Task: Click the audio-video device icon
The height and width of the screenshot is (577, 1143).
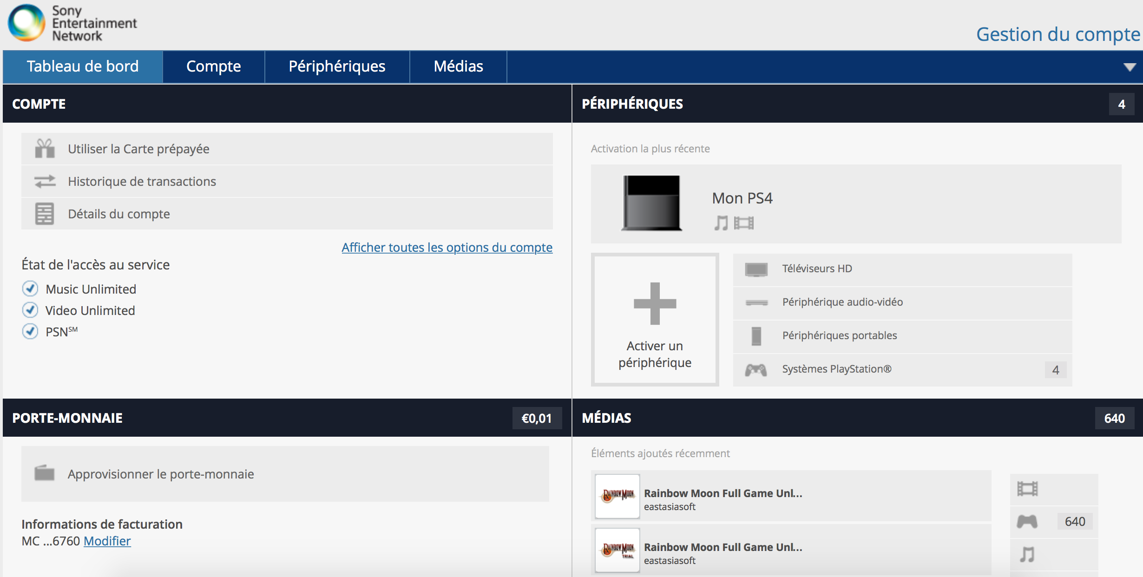Action: [756, 302]
